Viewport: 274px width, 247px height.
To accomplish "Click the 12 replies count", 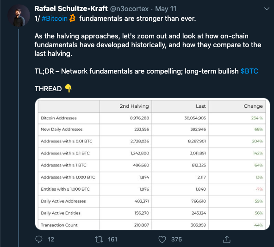I will 51,239.
